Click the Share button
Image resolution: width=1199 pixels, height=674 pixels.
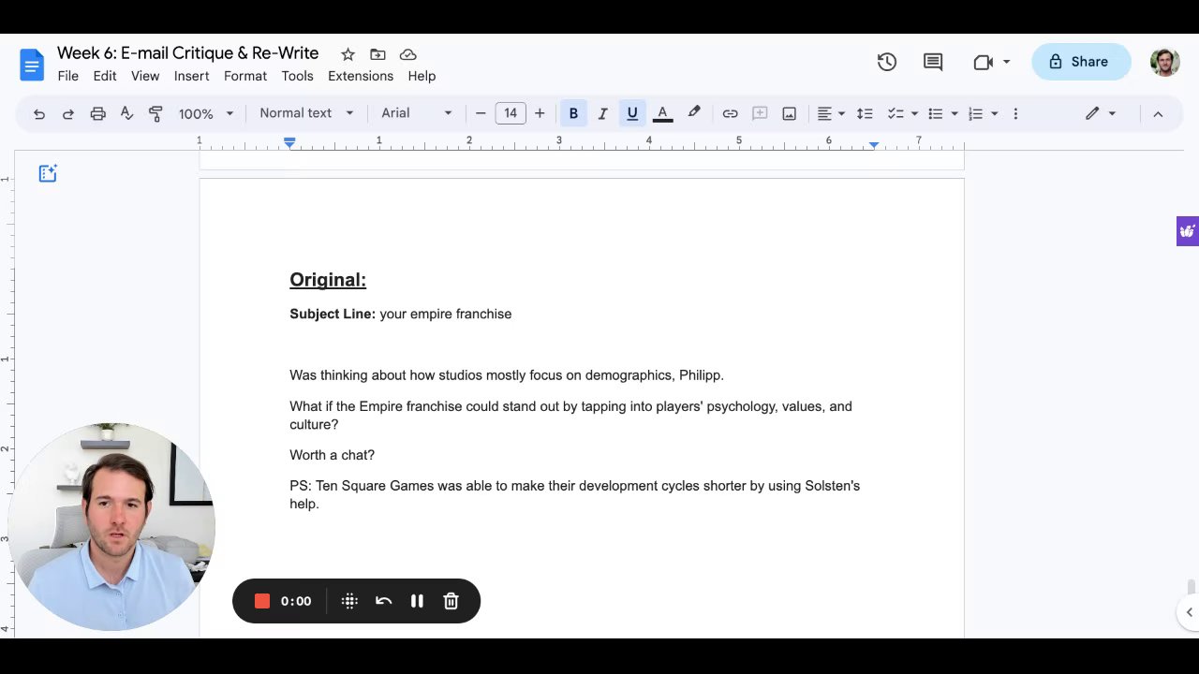coord(1081,62)
